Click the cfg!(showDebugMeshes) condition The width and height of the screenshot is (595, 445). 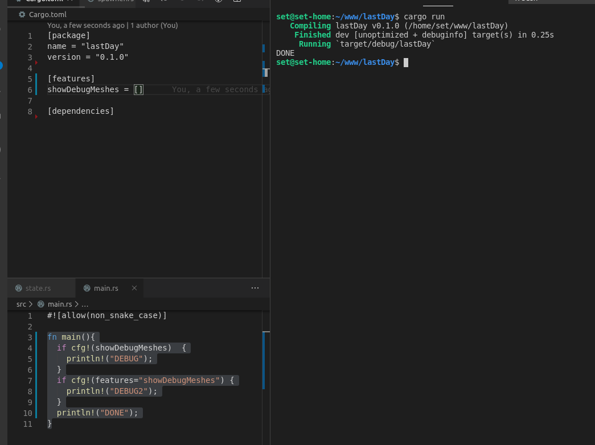tap(121, 348)
